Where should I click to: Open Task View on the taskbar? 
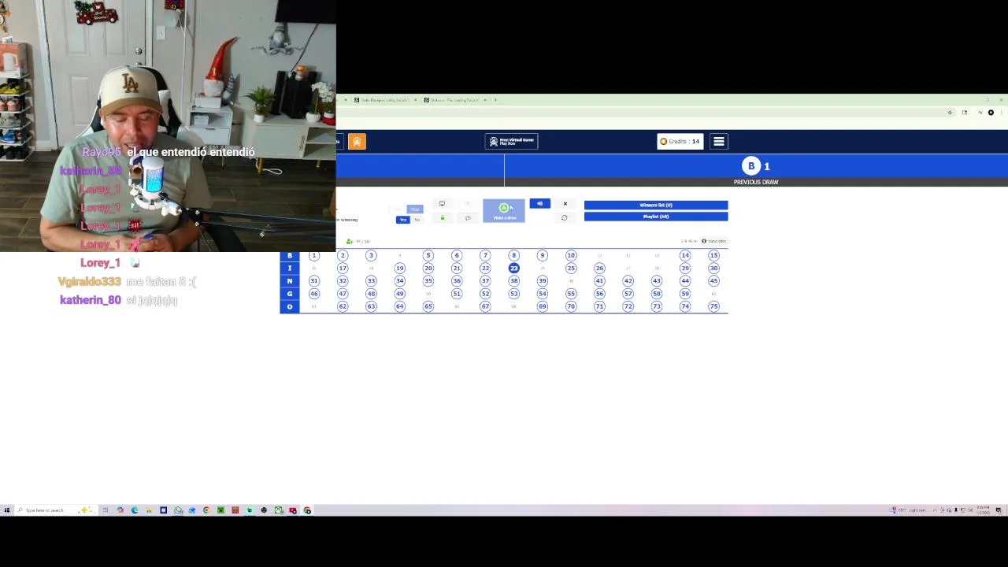tap(105, 510)
